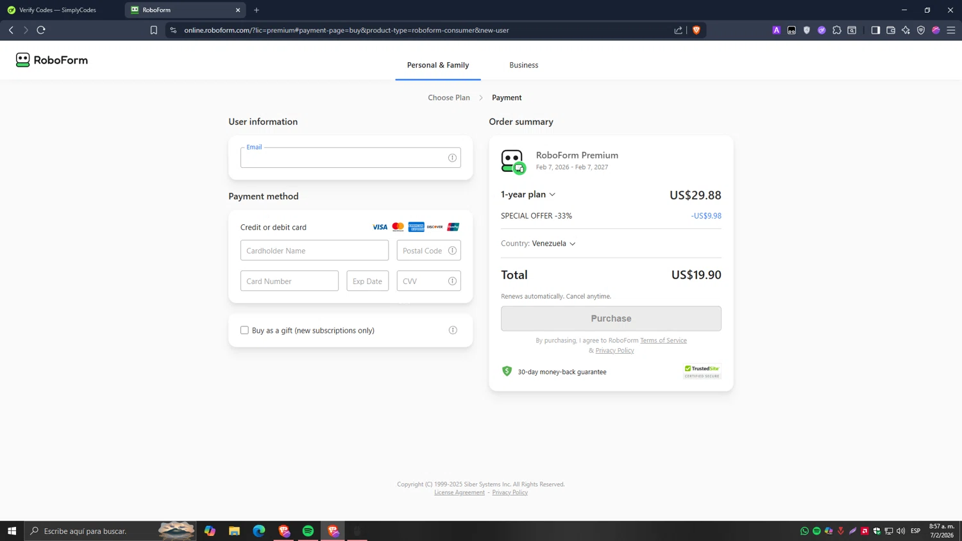Click the taskbar clock and date
This screenshot has width=962, height=541.
click(941, 531)
